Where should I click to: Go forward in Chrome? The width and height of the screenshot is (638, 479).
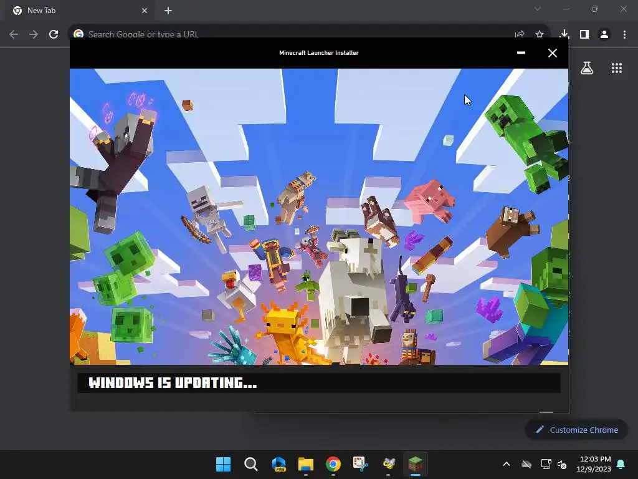34,34
